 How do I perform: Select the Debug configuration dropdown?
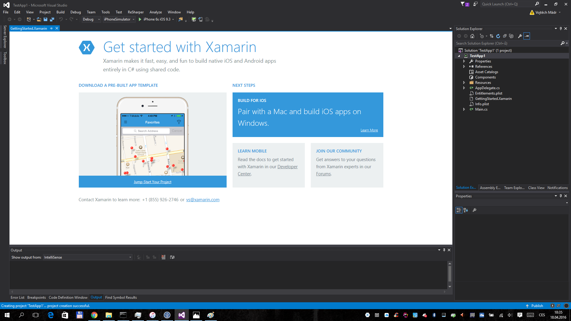pyautogui.click(x=91, y=19)
